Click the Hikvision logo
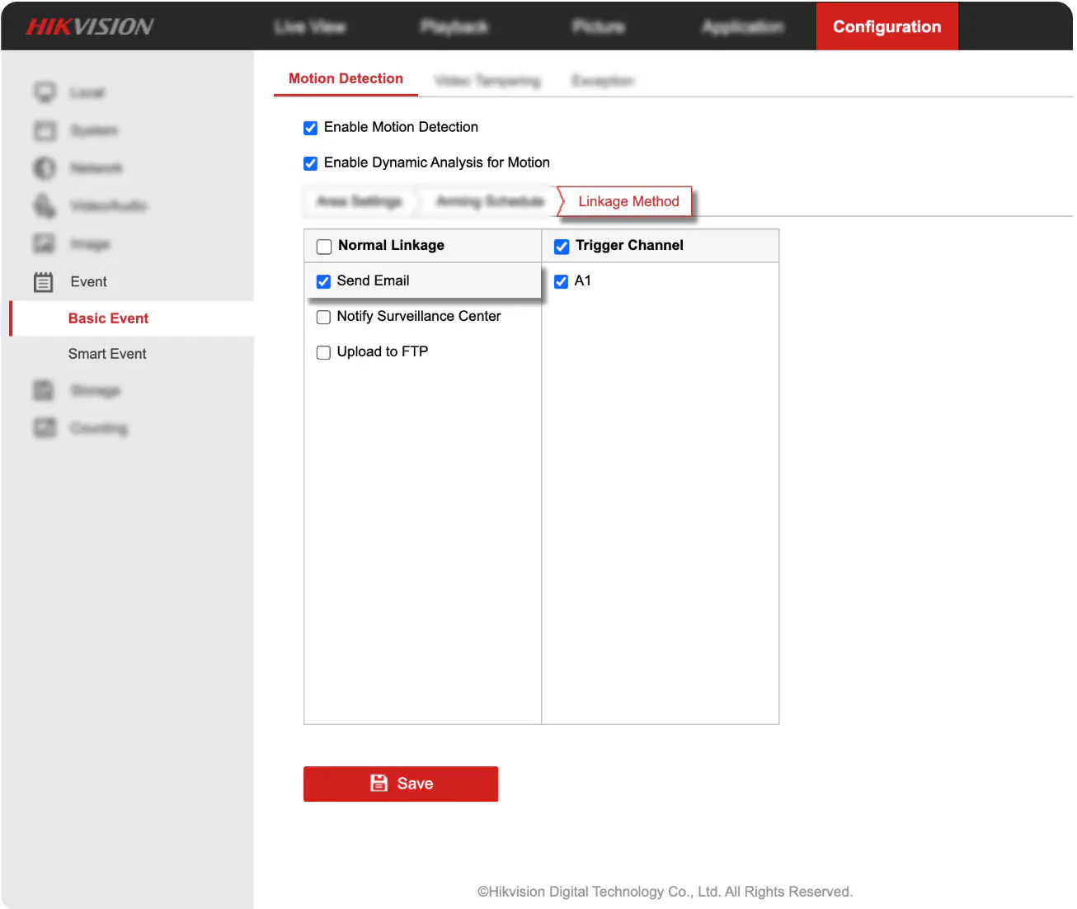This screenshot has height=909, width=1077. tap(90, 26)
